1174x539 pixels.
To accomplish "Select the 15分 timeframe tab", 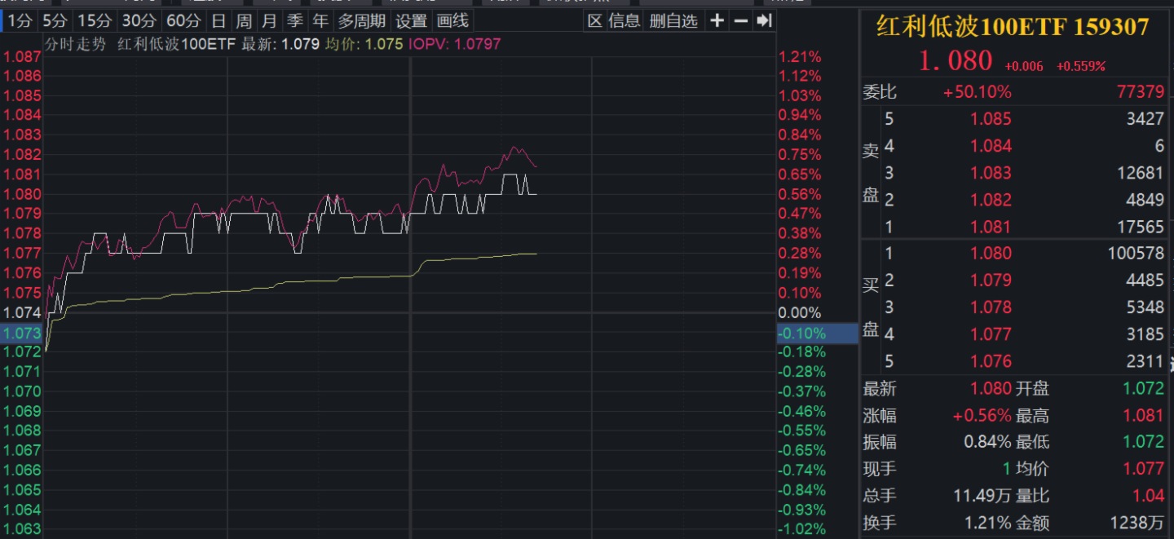I will (x=94, y=21).
